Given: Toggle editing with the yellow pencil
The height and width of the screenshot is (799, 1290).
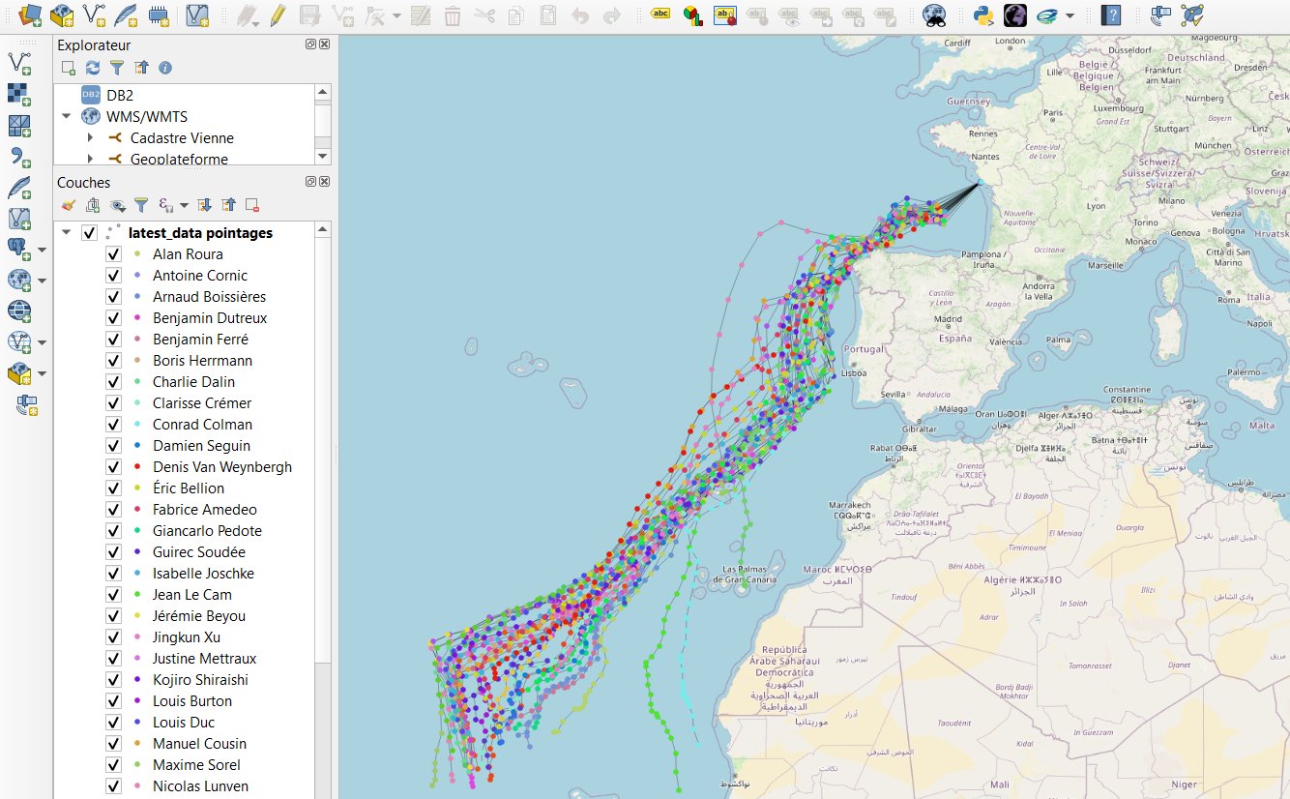Looking at the screenshot, I should (278, 15).
